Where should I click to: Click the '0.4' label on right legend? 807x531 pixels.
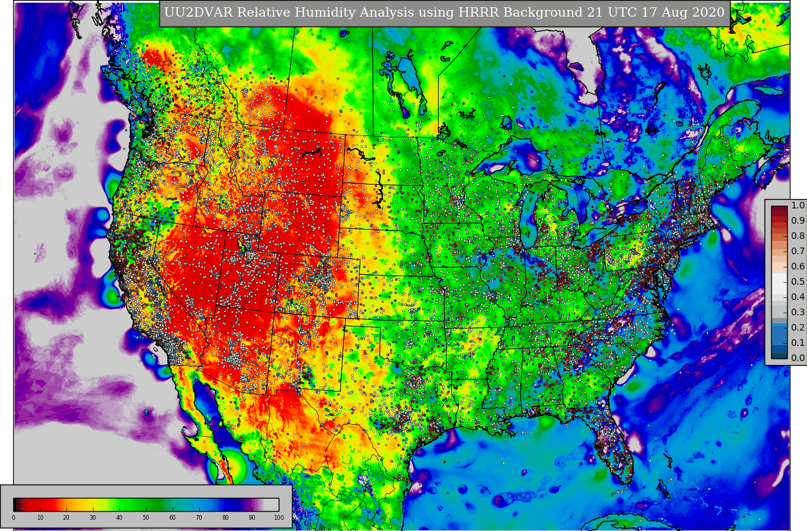(798, 297)
